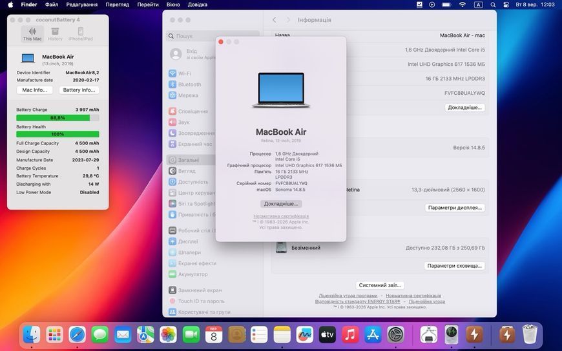Open Нормативна сертифікація link in About window
The width and height of the screenshot is (562, 351).
click(281, 216)
